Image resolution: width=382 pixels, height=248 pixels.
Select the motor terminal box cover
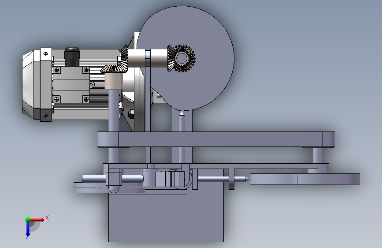click(x=71, y=84)
